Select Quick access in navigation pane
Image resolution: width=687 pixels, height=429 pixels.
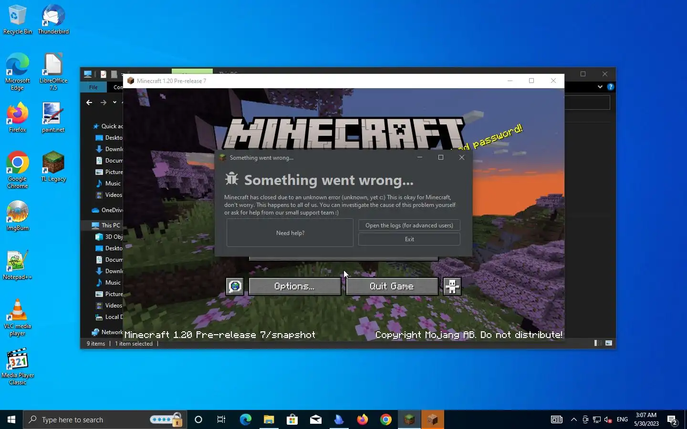point(108,126)
